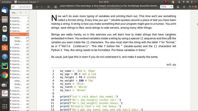
Task: Open the Document Viewer app menu
Action: [26, 2]
